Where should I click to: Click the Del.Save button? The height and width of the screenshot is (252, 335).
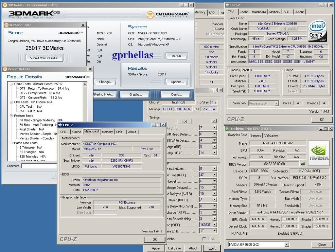click(x=174, y=248)
